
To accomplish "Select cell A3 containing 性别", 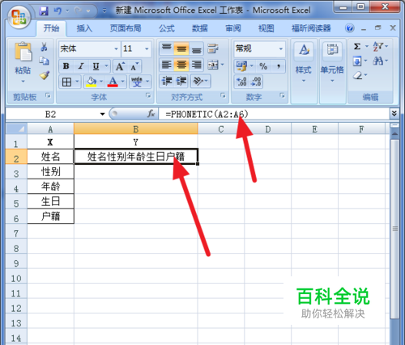I will tap(50, 171).
